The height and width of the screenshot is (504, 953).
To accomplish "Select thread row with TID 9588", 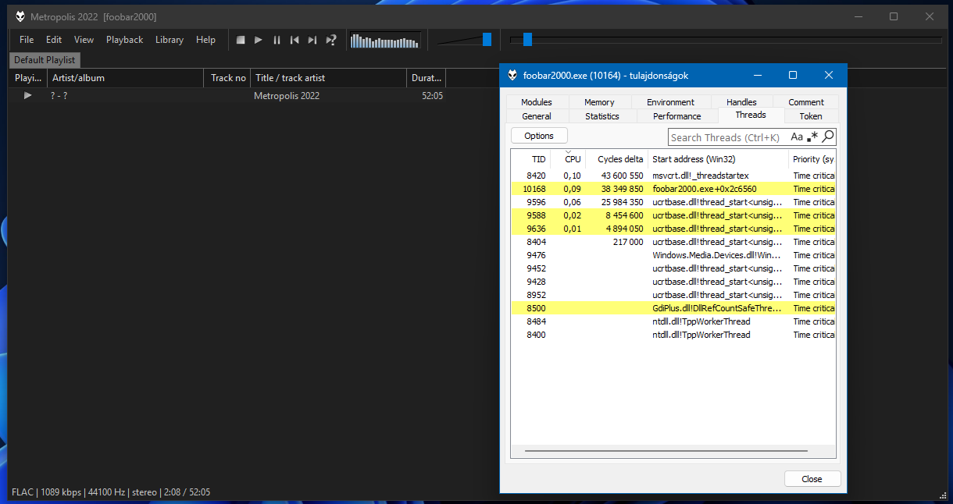I will (x=673, y=215).
